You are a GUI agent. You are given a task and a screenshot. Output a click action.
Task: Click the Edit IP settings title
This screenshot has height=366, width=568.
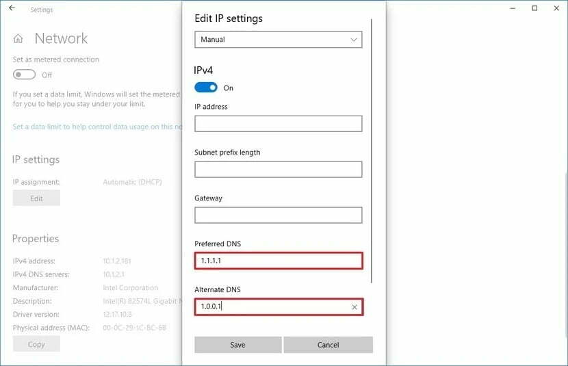(x=229, y=18)
